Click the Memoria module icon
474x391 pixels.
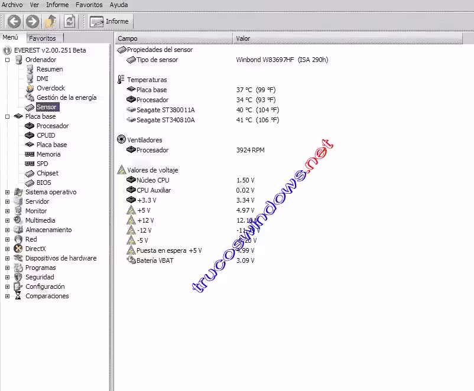30,154
